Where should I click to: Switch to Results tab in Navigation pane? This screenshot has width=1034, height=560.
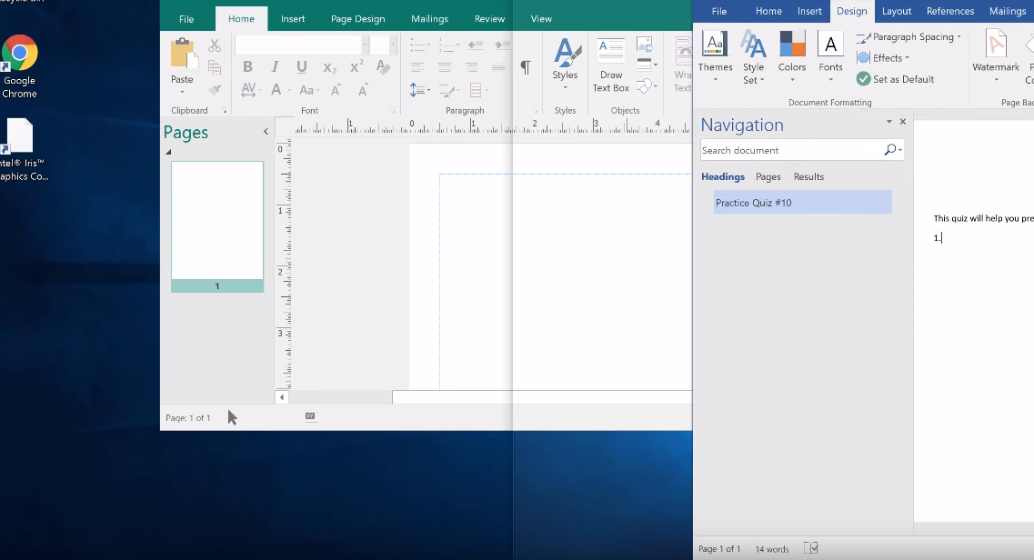coord(808,176)
